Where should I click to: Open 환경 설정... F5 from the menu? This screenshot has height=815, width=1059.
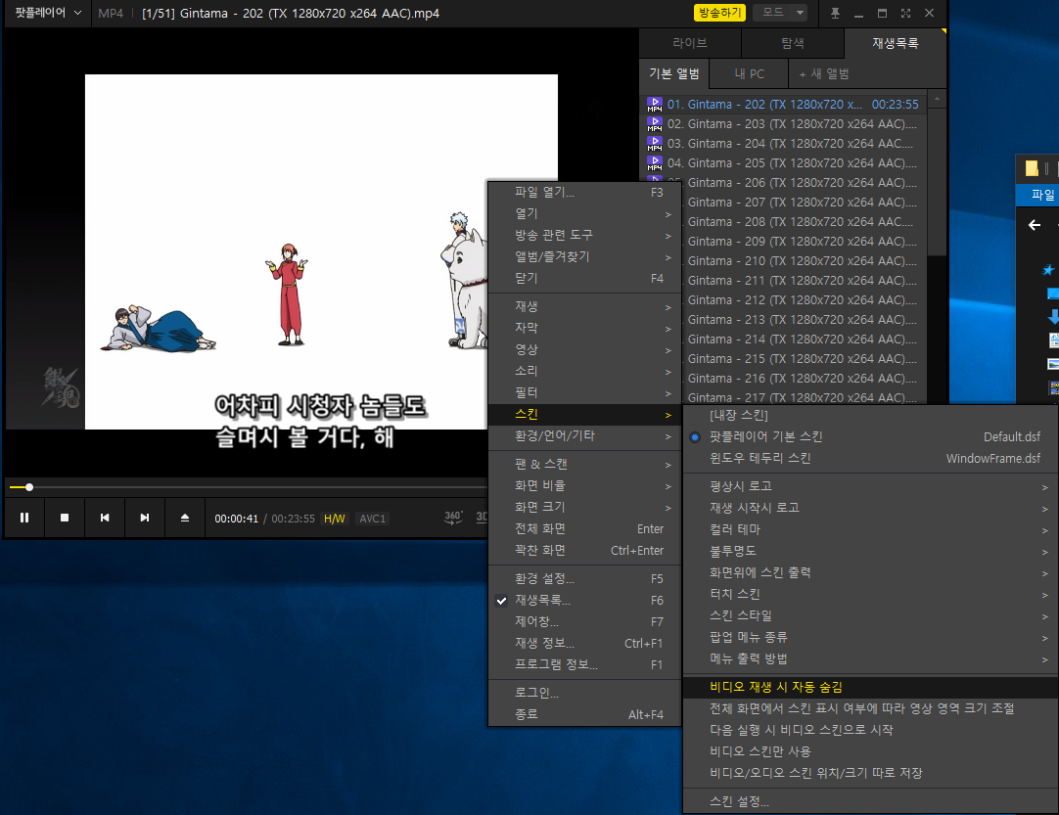[584, 578]
